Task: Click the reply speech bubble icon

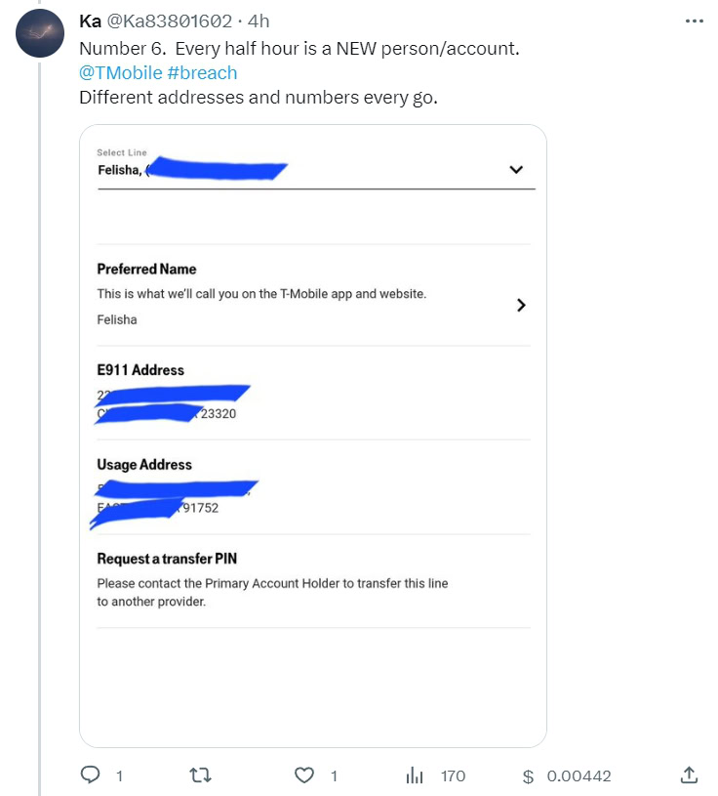Action: click(91, 775)
